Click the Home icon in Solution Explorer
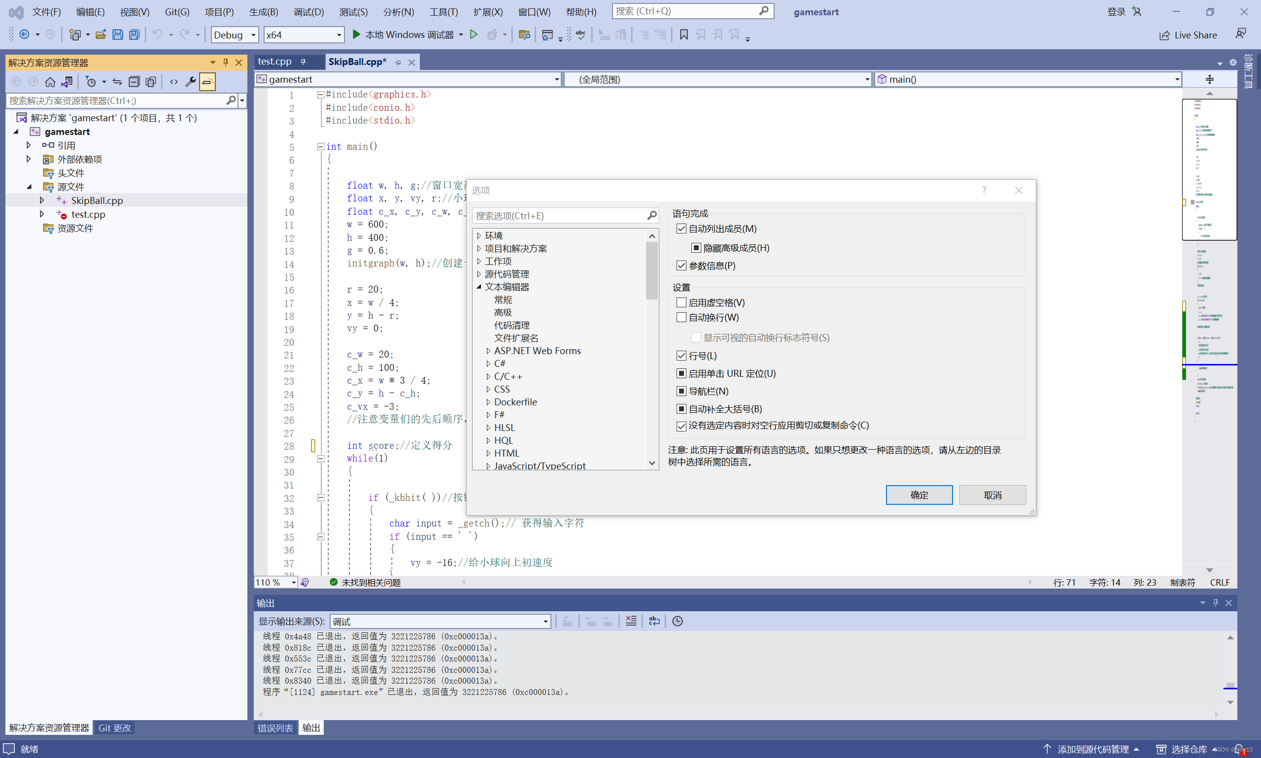This screenshot has height=758, width=1261. click(50, 82)
